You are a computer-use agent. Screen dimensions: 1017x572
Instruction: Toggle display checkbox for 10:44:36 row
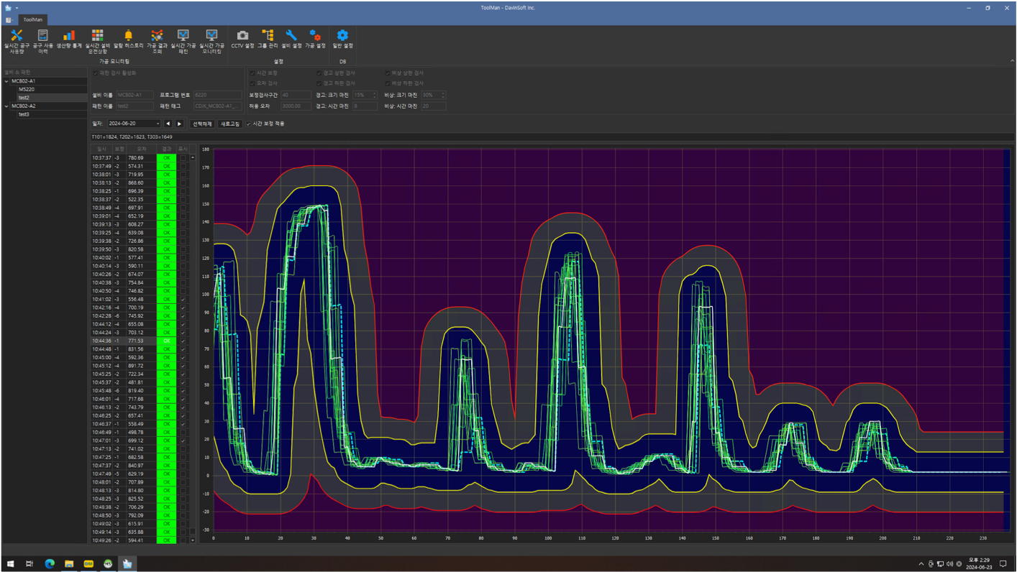coord(183,341)
